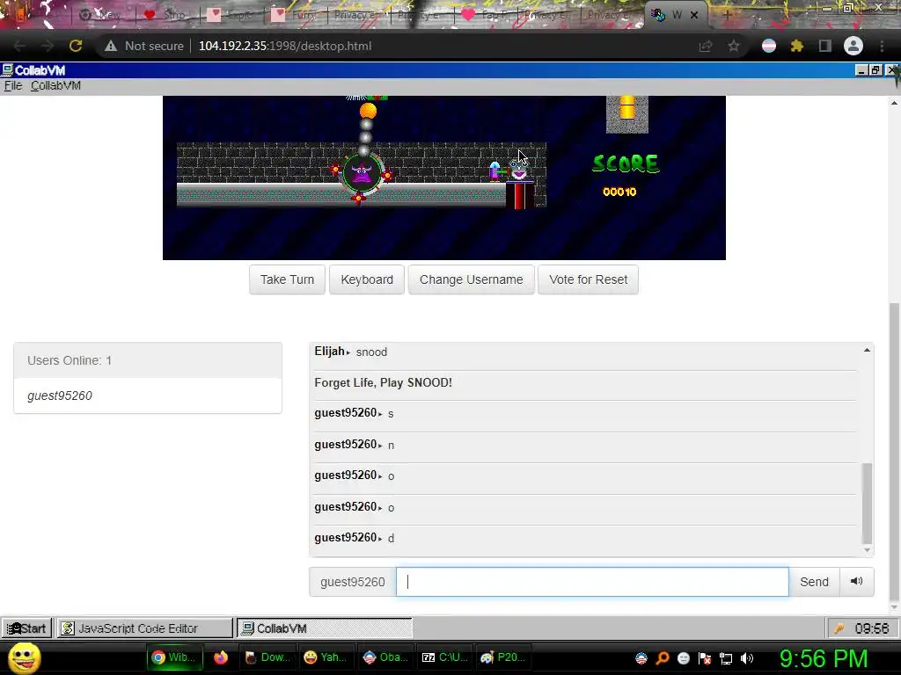Screen dimensions: 901x675
Task: Click guest95260 in Users Online list
Action: 60,396
